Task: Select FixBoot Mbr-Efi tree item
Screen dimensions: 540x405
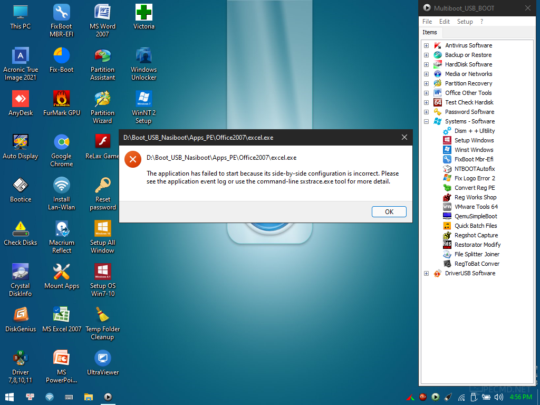Action: click(x=474, y=159)
